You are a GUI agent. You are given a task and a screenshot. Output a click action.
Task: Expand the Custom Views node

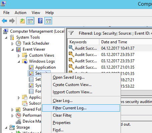click(19, 56)
